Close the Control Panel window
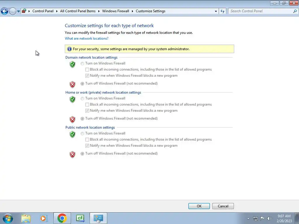Viewport: 299px width, 224px height. click(x=294, y=3)
